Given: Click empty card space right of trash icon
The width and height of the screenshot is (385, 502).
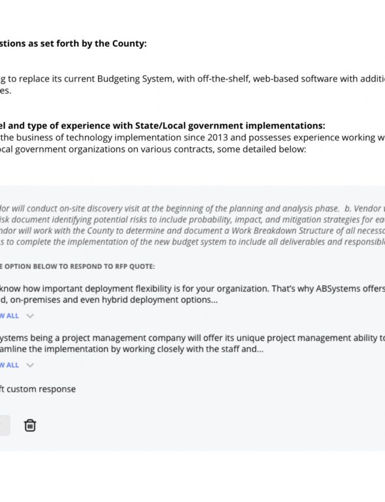Looking at the screenshot, I should [195, 426].
